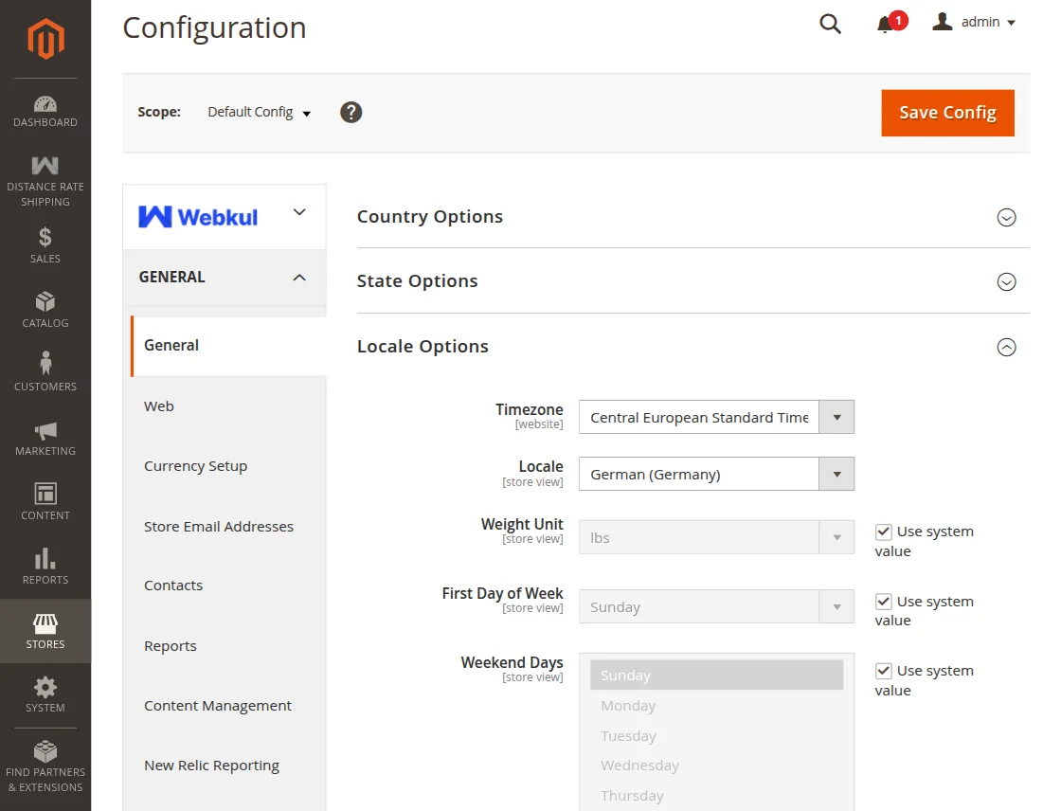The width and height of the screenshot is (1061, 811).
Task: Uncheck Use system value for Weekend Days
Action: pos(884,671)
